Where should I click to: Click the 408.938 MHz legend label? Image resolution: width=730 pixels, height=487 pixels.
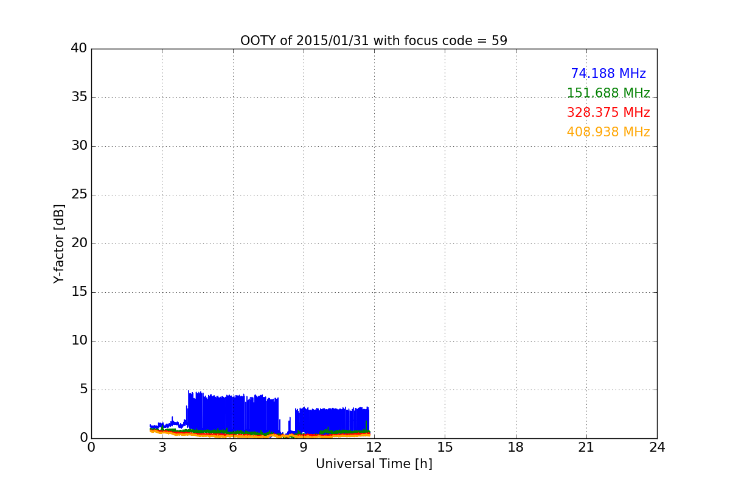coord(608,132)
